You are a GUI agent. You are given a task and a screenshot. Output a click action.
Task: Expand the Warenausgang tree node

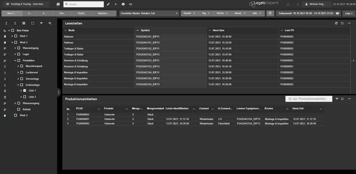pyautogui.click(x=15, y=103)
